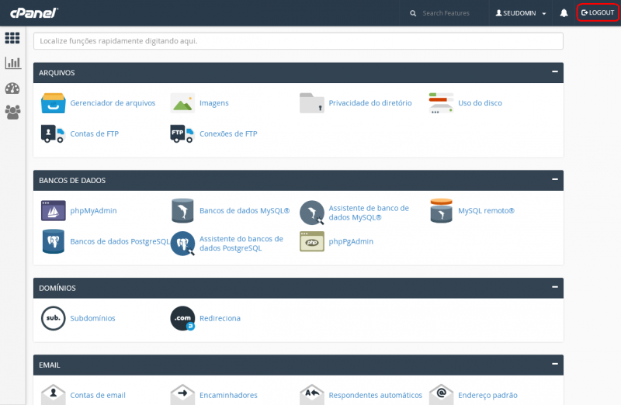This screenshot has width=621, height=405.
Task: Click the Uso do disco icon
Action: (441, 103)
